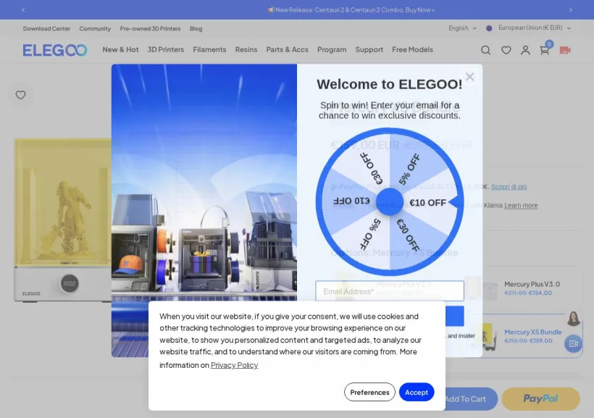Expand the English language dropdown
This screenshot has width=594, height=418.
click(x=463, y=28)
